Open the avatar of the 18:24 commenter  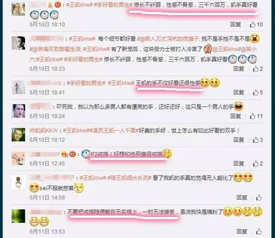tap(18, 111)
